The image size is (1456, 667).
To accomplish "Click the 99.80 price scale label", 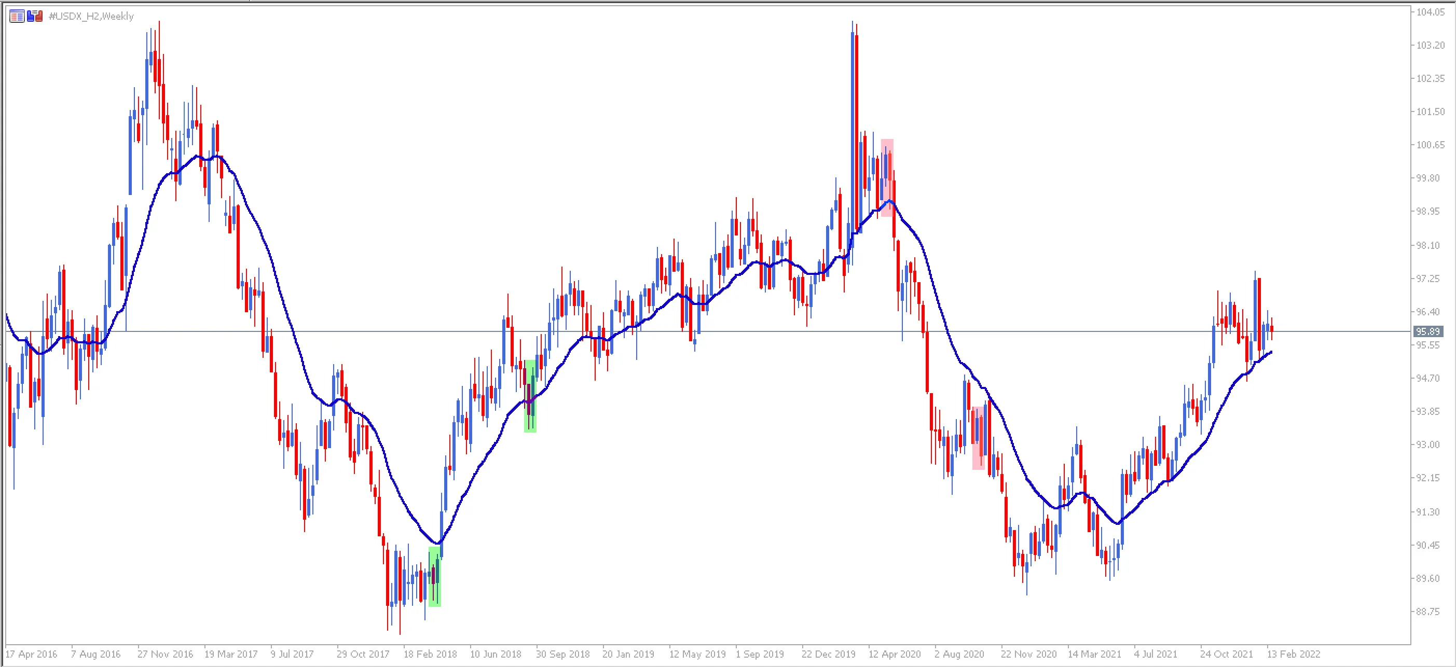I will [1428, 178].
